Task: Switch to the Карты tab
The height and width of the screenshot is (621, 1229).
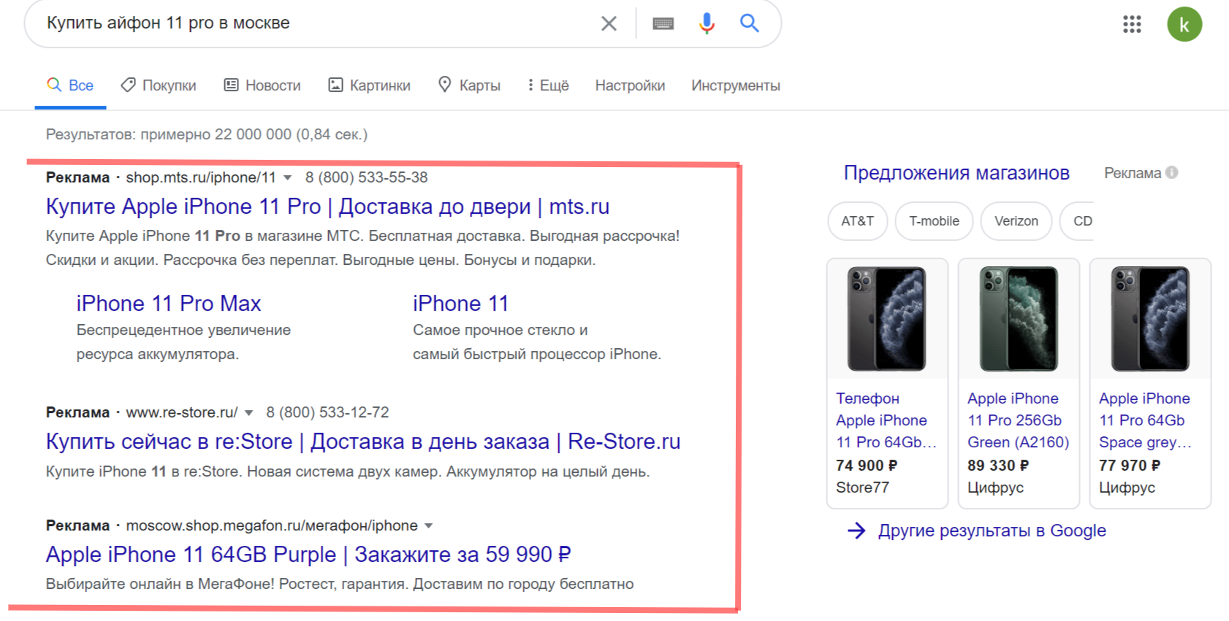Action: click(x=469, y=85)
